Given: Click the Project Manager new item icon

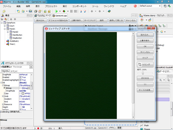Looking at the screenshot, I should [142, 20].
